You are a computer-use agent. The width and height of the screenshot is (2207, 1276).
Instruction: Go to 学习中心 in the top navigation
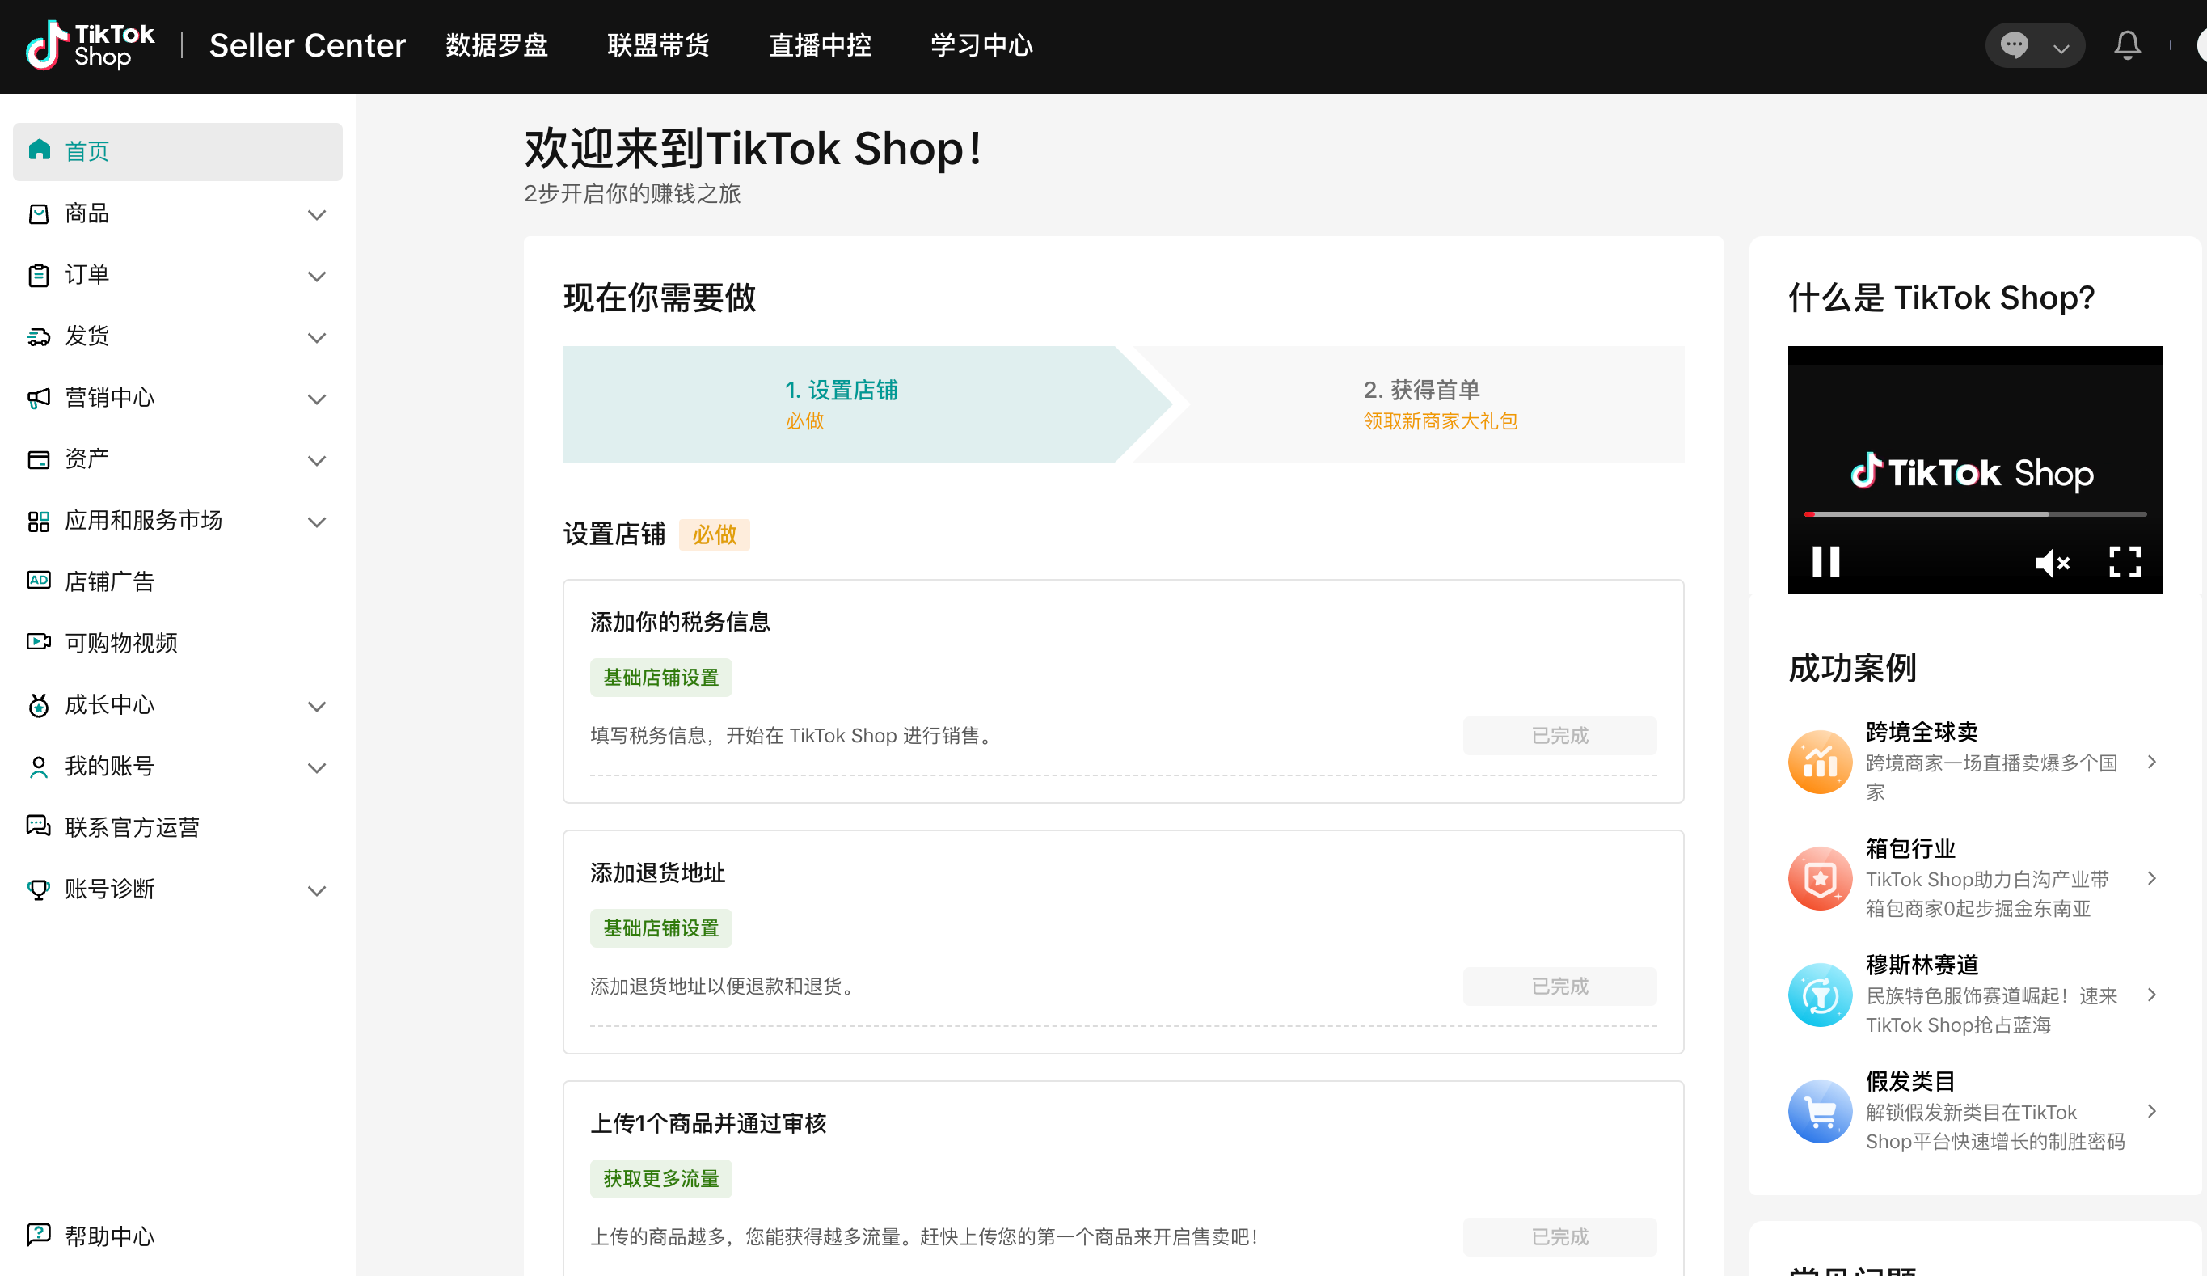pos(981,45)
